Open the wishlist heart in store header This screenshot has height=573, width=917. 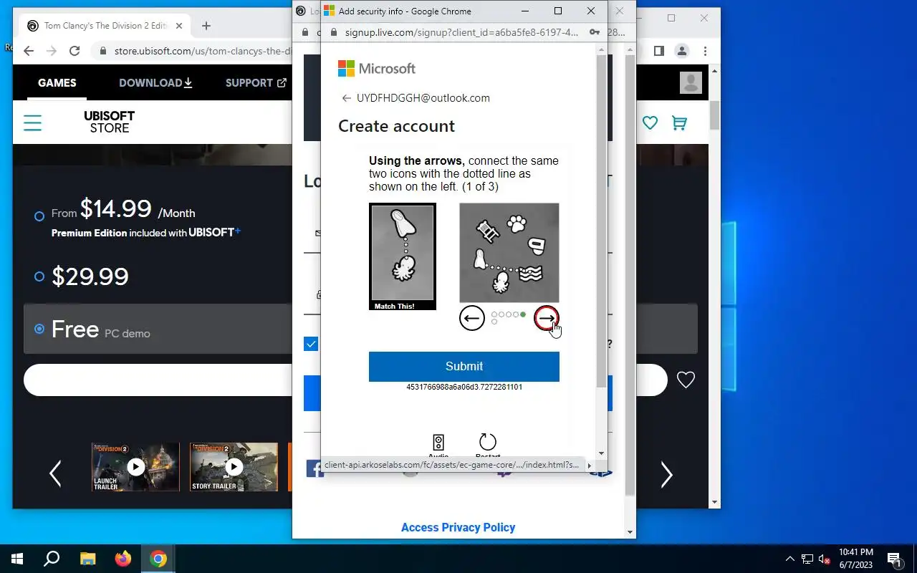650,122
